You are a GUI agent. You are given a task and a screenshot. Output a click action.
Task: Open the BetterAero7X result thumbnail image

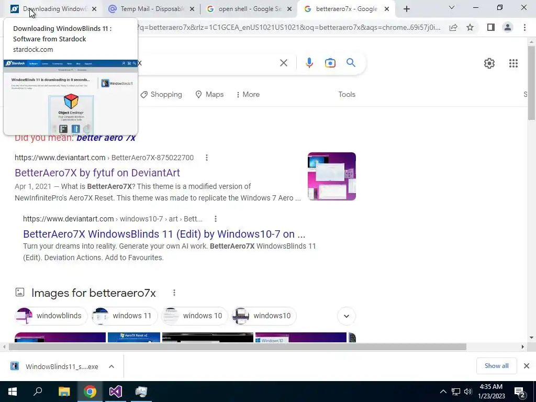(x=331, y=176)
